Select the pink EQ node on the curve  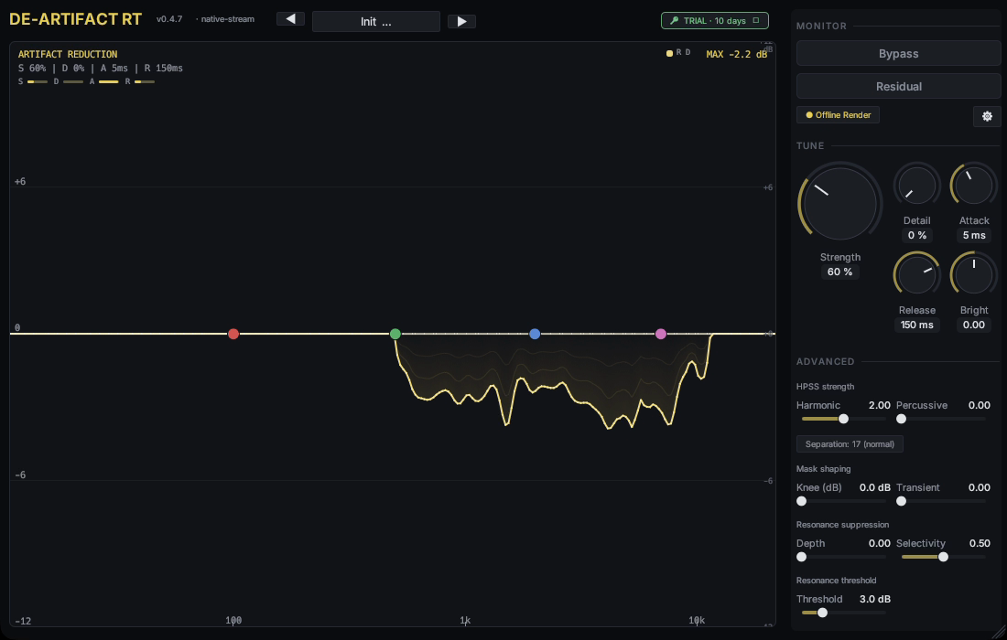point(661,334)
